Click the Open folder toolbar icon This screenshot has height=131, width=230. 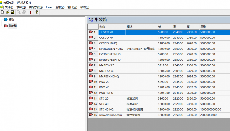[7, 12]
